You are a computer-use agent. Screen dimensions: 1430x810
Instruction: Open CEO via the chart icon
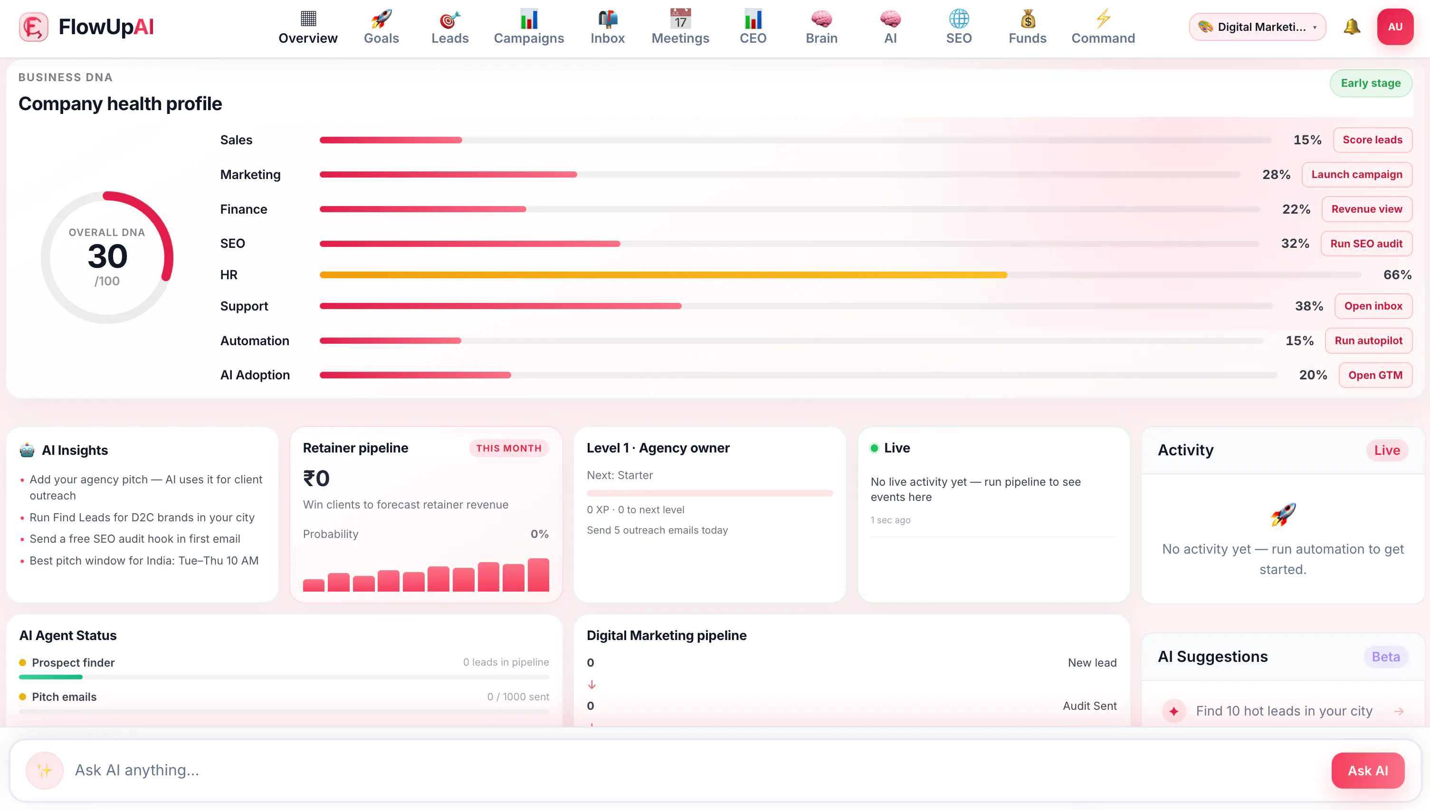click(x=753, y=19)
